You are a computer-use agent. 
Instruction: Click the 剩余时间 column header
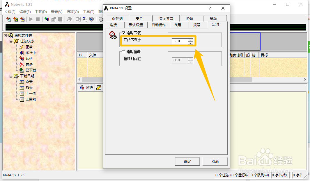(237, 55)
